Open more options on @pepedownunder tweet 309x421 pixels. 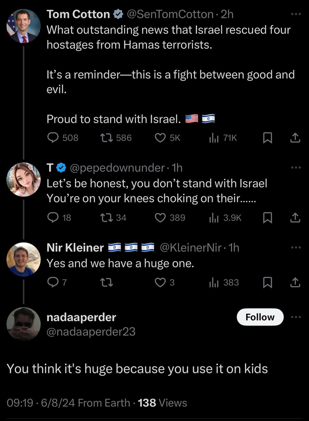[x=296, y=168]
